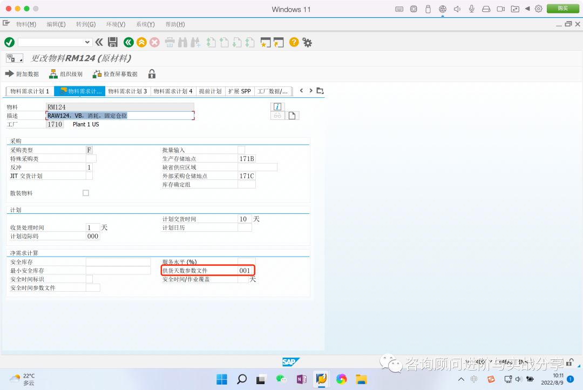Click the 组织级别 button
Viewport: 583px width, 390px height.
point(66,74)
